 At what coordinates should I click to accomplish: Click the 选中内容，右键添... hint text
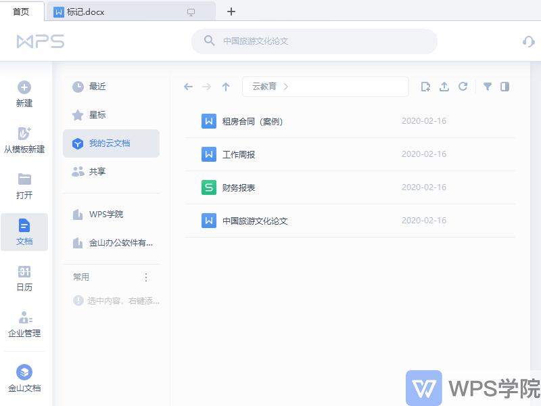tap(123, 301)
